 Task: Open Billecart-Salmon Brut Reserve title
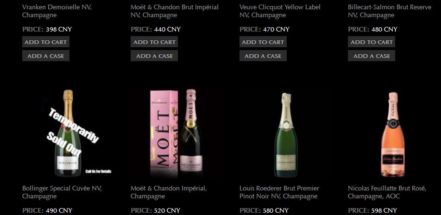(x=390, y=11)
